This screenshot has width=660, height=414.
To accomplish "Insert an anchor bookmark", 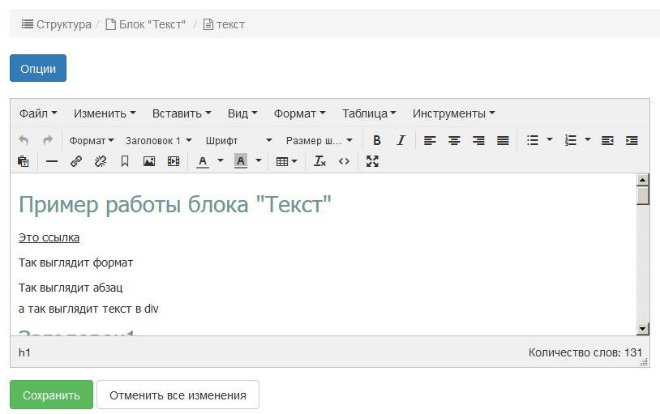I will [125, 161].
